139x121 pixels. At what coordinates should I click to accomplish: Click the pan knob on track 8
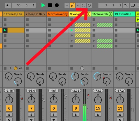pyautogui.click(x=53, y=100)
